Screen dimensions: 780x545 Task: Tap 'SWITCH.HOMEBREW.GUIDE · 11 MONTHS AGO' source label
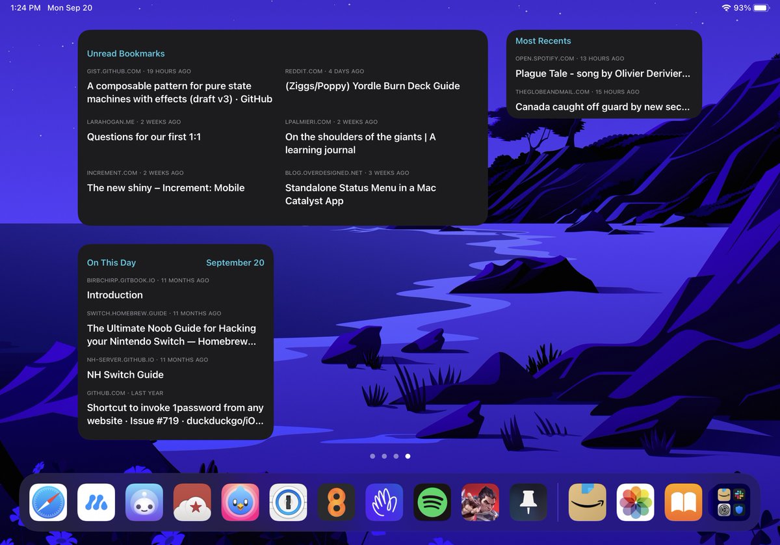[x=154, y=313]
